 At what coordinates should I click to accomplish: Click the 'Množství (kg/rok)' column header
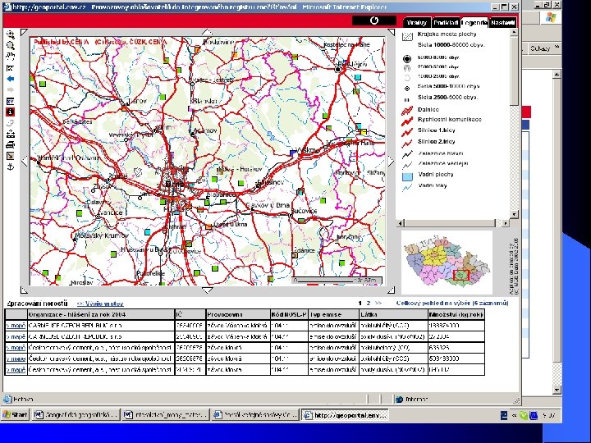click(456, 314)
